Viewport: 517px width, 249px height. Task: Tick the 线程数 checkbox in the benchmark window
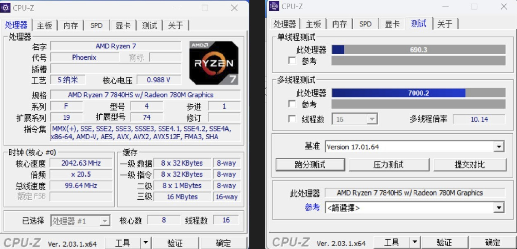point(292,119)
